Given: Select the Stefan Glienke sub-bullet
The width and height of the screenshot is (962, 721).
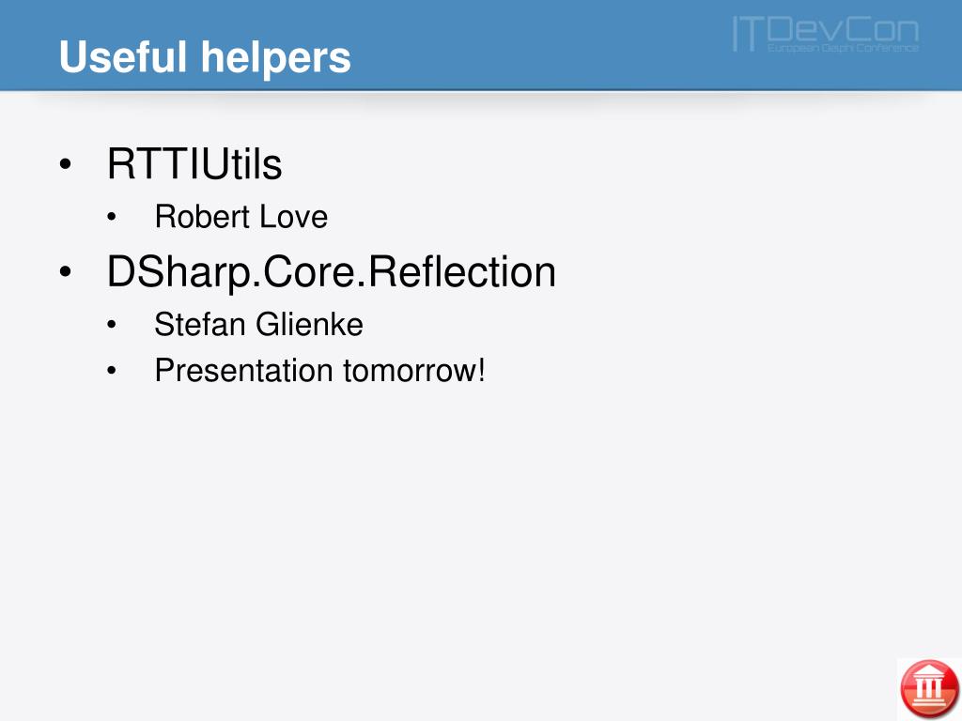Looking at the screenshot, I should (258, 324).
